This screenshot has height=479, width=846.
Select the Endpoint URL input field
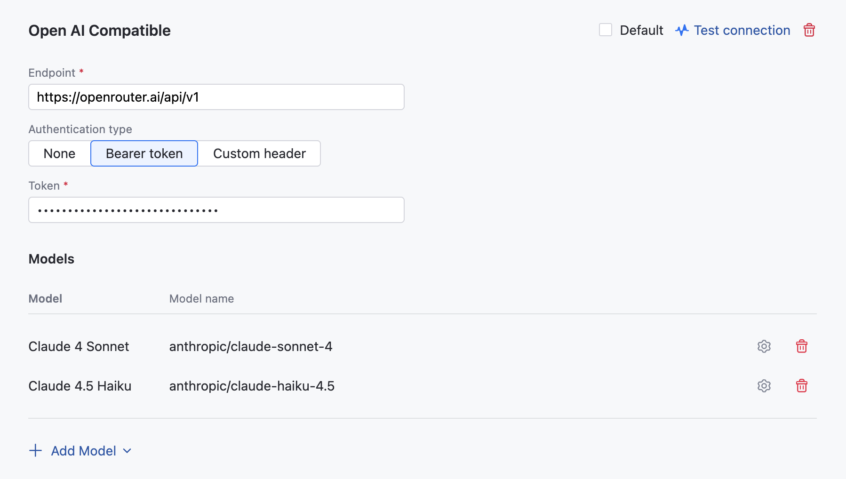pyautogui.click(x=216, y=97)
